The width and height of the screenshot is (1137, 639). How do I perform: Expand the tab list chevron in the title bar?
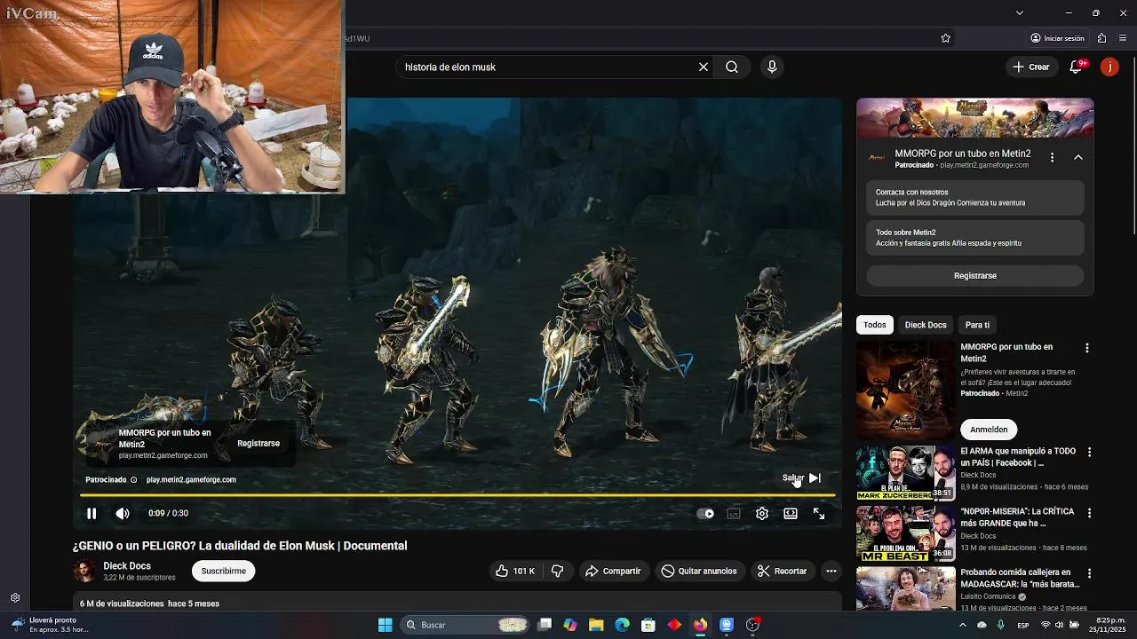[x=1019, y=12]
